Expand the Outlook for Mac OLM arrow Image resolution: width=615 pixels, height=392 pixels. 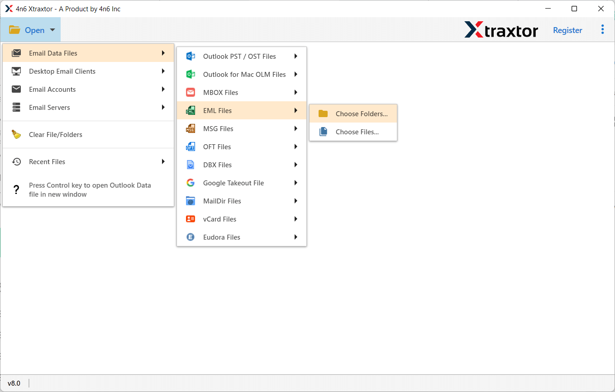[x=296, y=74]
